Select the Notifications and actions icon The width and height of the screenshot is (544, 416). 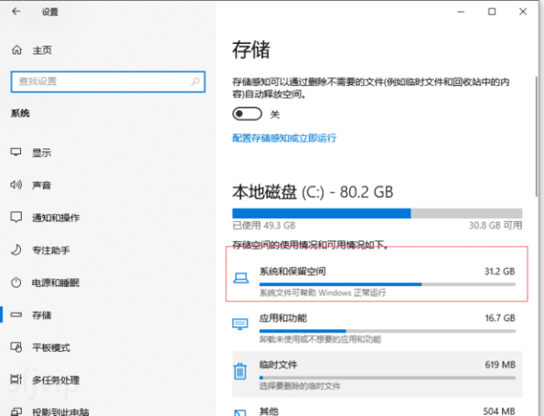pyautogui.click(x=16, y=218)
